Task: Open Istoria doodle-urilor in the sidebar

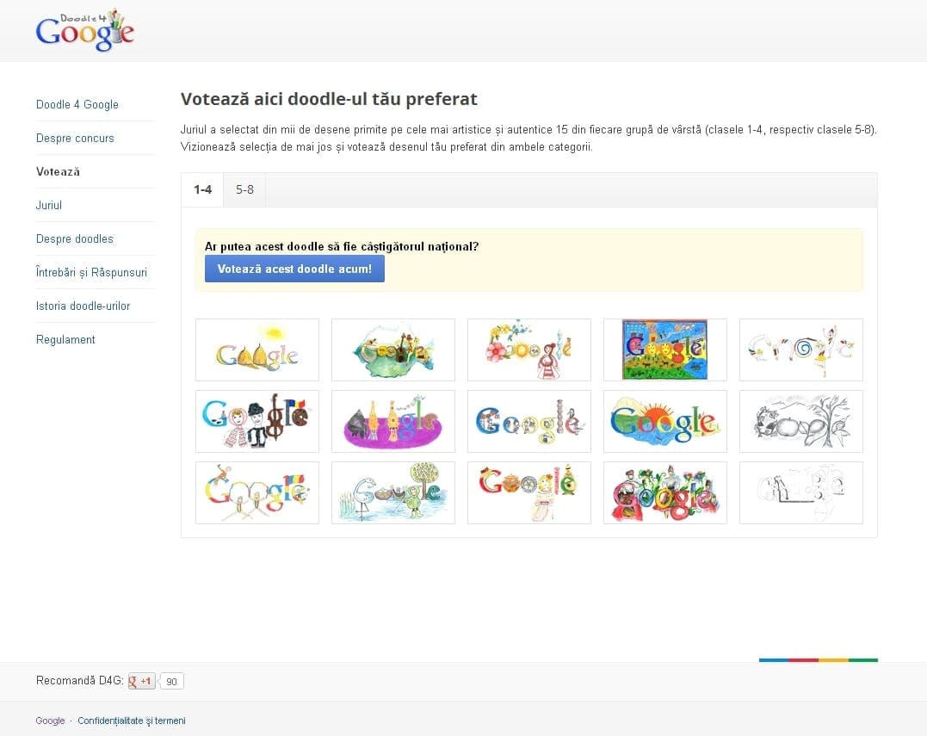Action: pos(83,306)
